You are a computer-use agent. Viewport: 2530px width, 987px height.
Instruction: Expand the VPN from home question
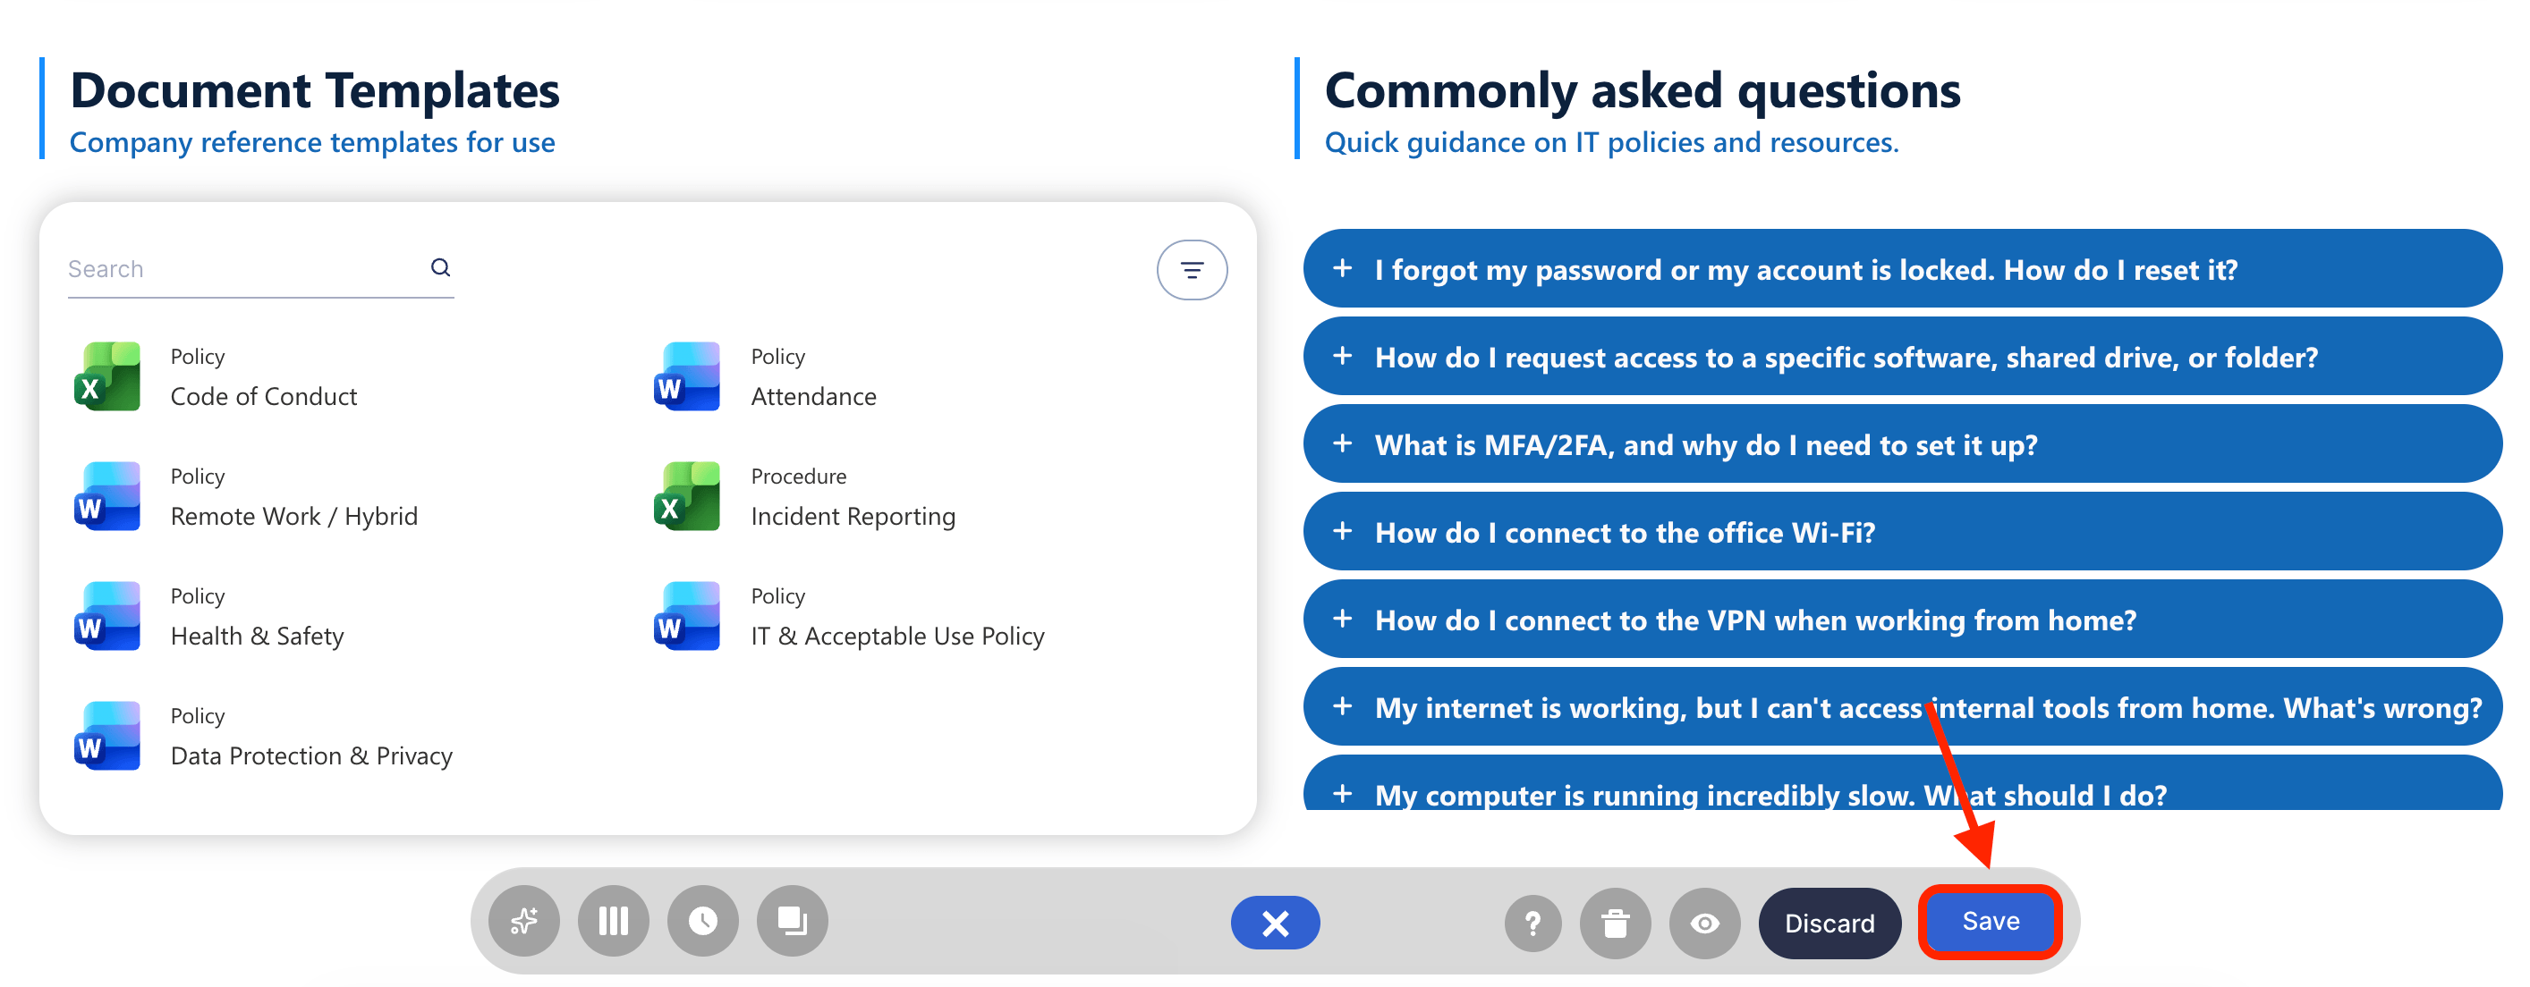point(1901,620)
